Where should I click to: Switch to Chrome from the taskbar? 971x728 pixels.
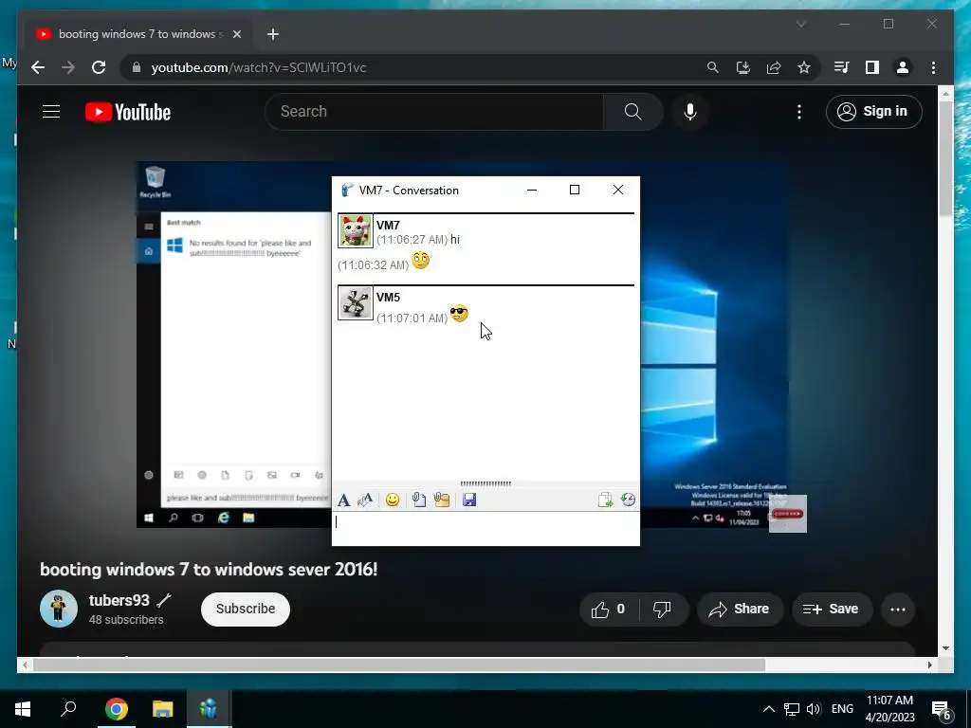point(116,709)
